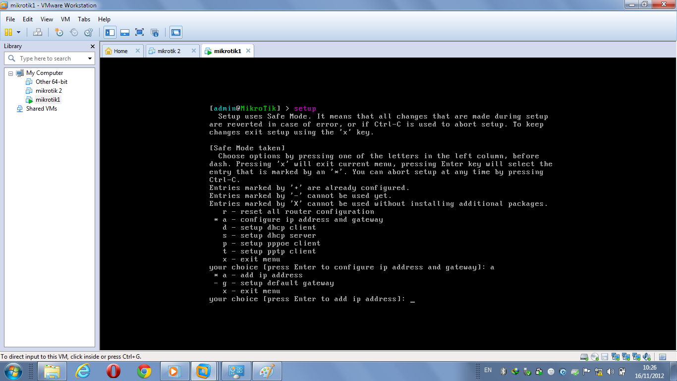Screen dimensions: 677x381
Task: Click the Windows Start button
Action: click(12, 371)
